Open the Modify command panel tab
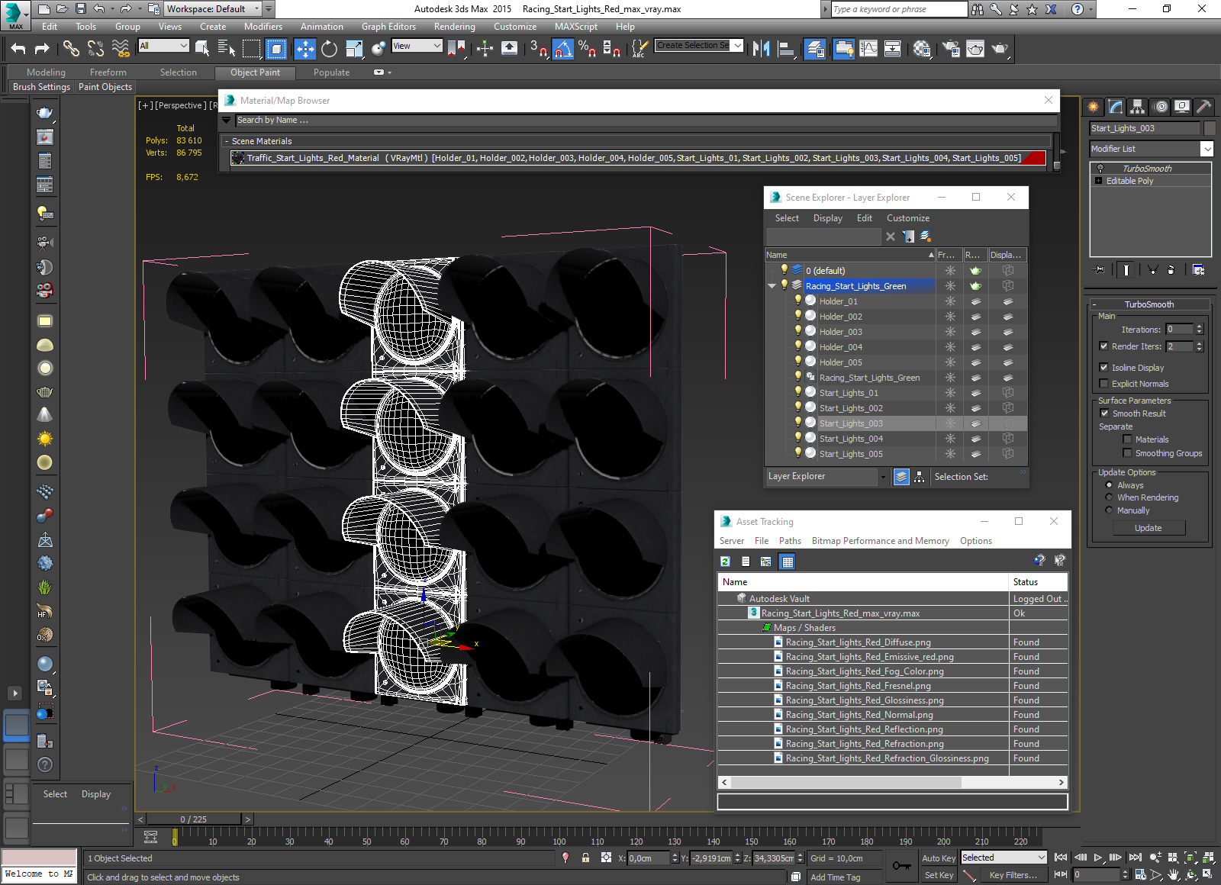This screenshot has width=1221, height=885. [1116, 107]
